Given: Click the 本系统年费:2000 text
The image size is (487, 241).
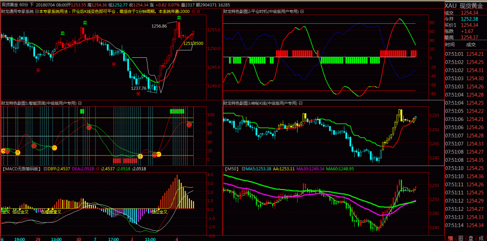Looking at the screenshot, I should (x=174, y=11).
